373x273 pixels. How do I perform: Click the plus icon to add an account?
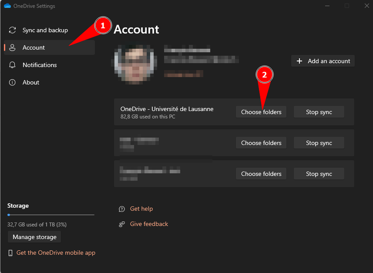point(299,61)
